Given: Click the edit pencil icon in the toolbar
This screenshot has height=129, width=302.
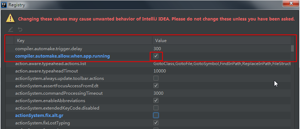Looking at the screenshot, I should point(11,29).
